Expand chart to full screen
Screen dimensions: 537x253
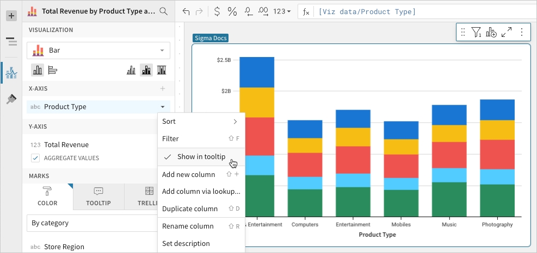point(507,33)
